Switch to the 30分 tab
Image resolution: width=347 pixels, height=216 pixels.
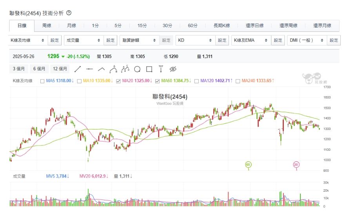167,26
